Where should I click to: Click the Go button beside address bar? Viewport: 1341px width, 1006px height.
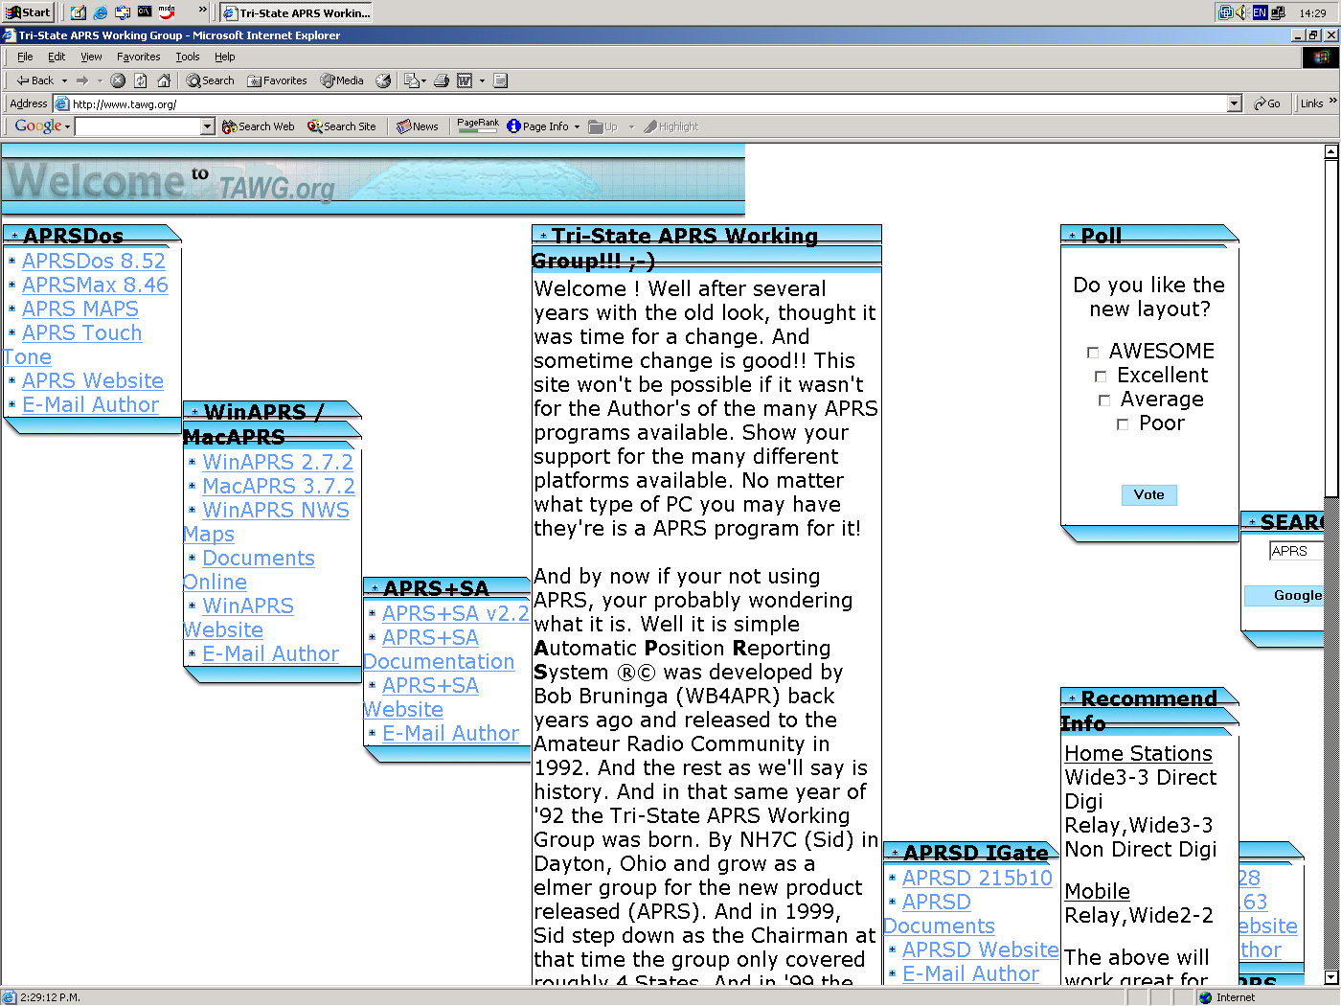click(1267, 103)
